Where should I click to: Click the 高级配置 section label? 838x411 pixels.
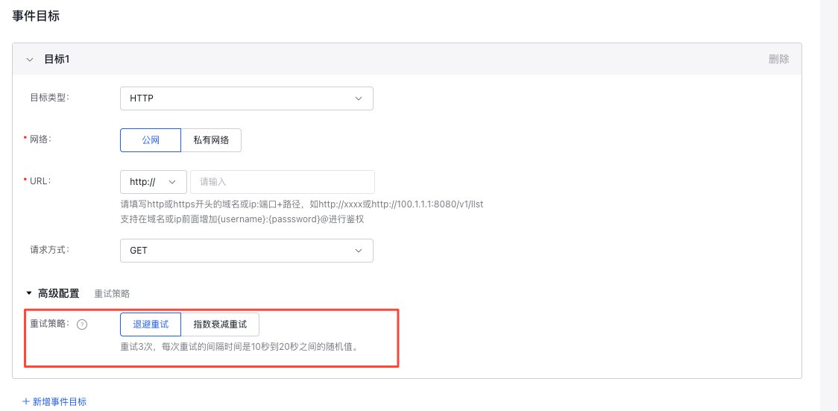click(x=58, y=294)
